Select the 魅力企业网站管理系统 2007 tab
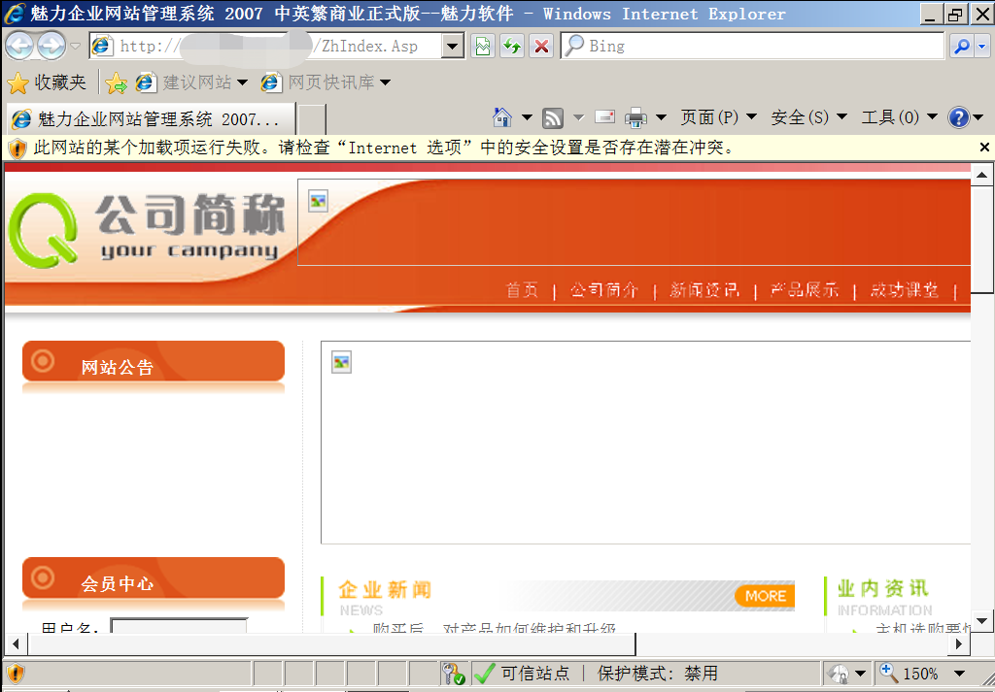This screenshot has width=995, height=692. point(151,118)
